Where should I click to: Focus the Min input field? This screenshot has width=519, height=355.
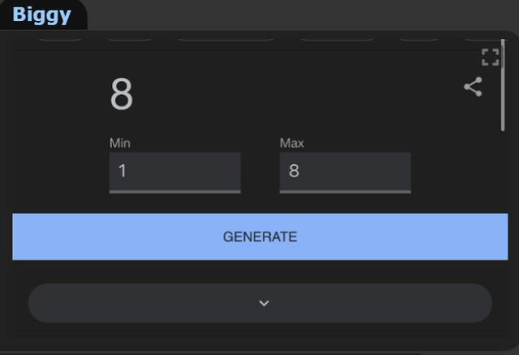(175, 172)
